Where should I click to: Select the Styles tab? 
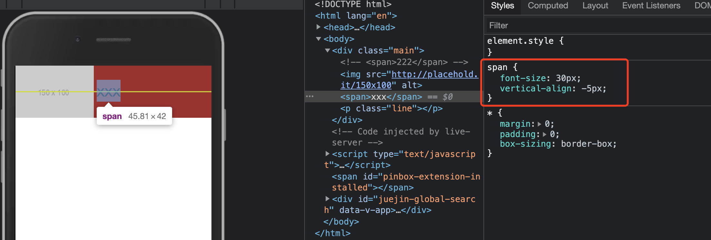[x=502, y=6]
